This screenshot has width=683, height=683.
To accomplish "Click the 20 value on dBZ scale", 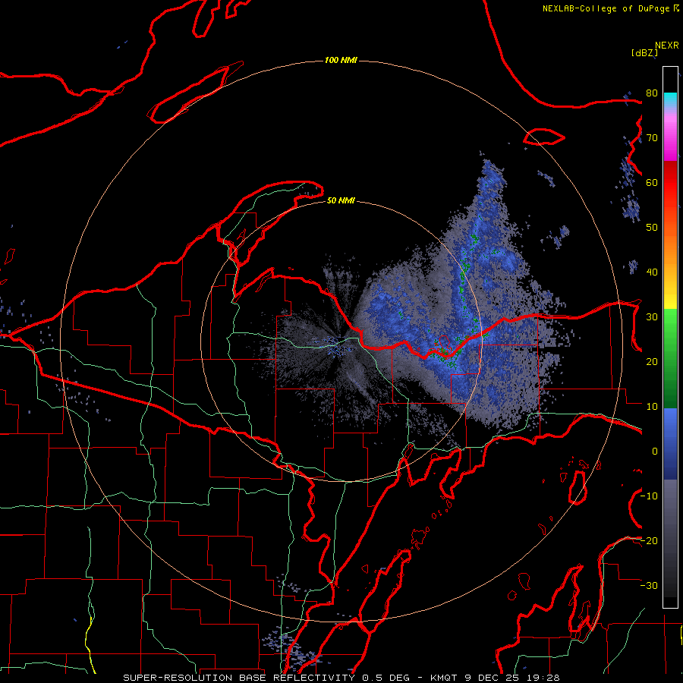I will click(x=652, y=362).
